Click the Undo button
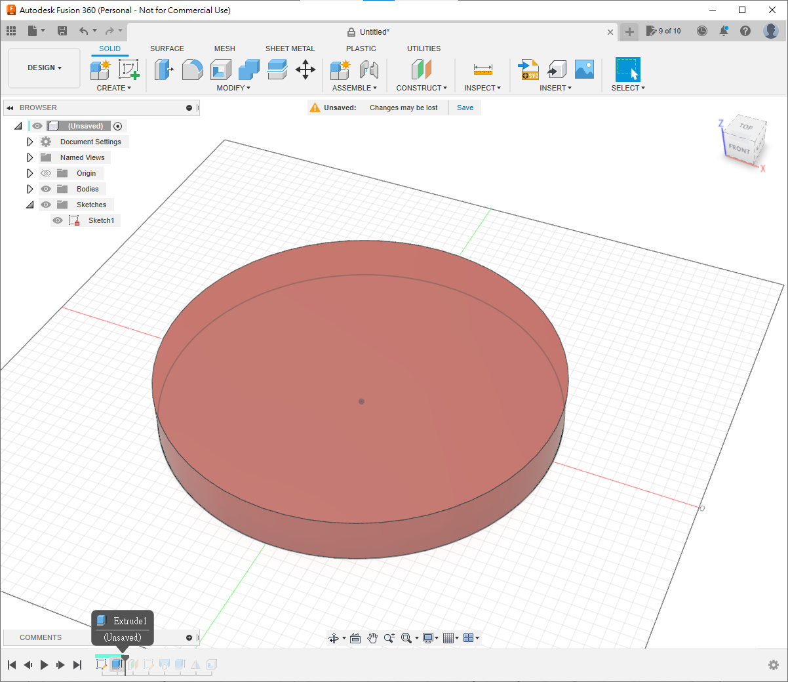Image resolution: width=788 pixels, height=682 pixels. pyautogui.click(x=83, y=31)
